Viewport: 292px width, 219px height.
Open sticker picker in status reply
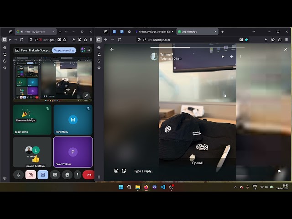[x=124, y=171]
